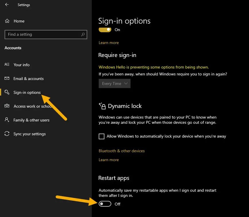This screenshot has height=217, width=249.
Task: Click the search magnifier icon
Action: 83,34
